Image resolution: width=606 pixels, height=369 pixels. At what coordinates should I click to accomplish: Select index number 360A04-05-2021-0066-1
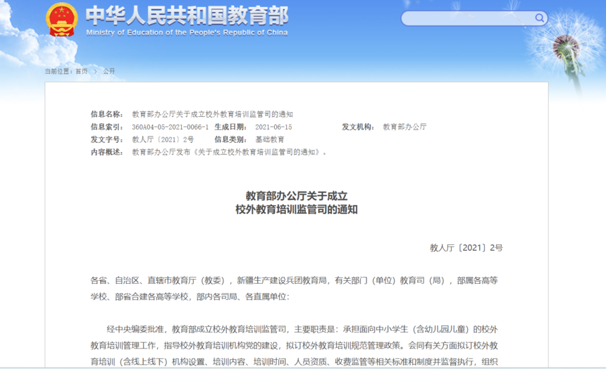[170, 127]
